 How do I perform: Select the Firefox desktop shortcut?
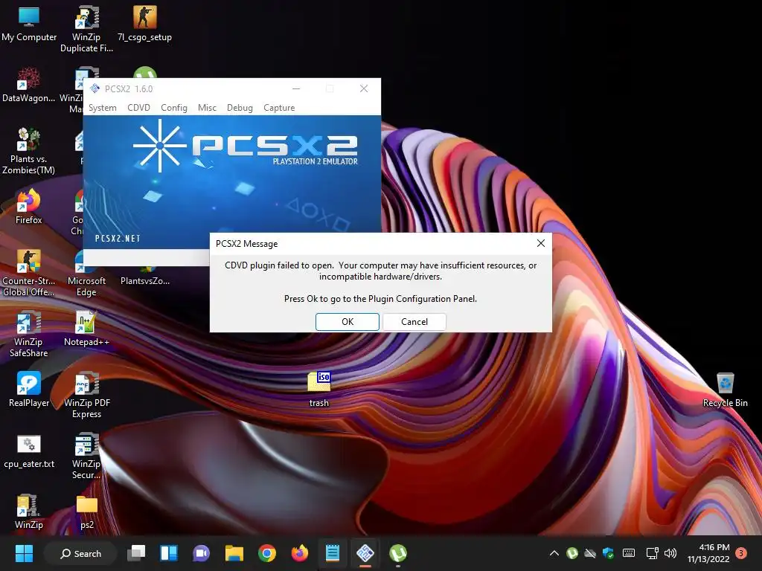point(29,207)
